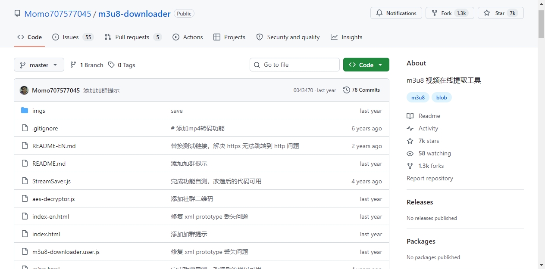Screen dimensions: 545x269
Task: Open README-EN.md file
Action: [x=54, y=146]
